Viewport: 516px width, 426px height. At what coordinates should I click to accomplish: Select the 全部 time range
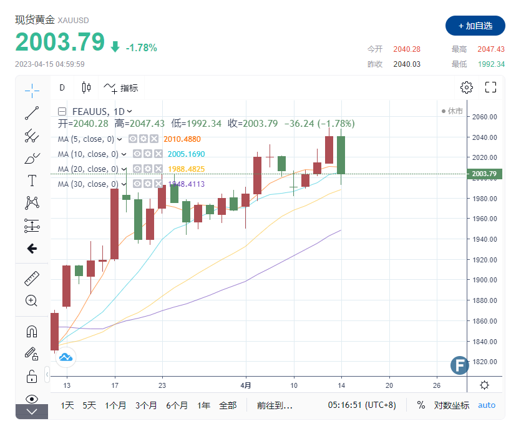tap(228, 405)
